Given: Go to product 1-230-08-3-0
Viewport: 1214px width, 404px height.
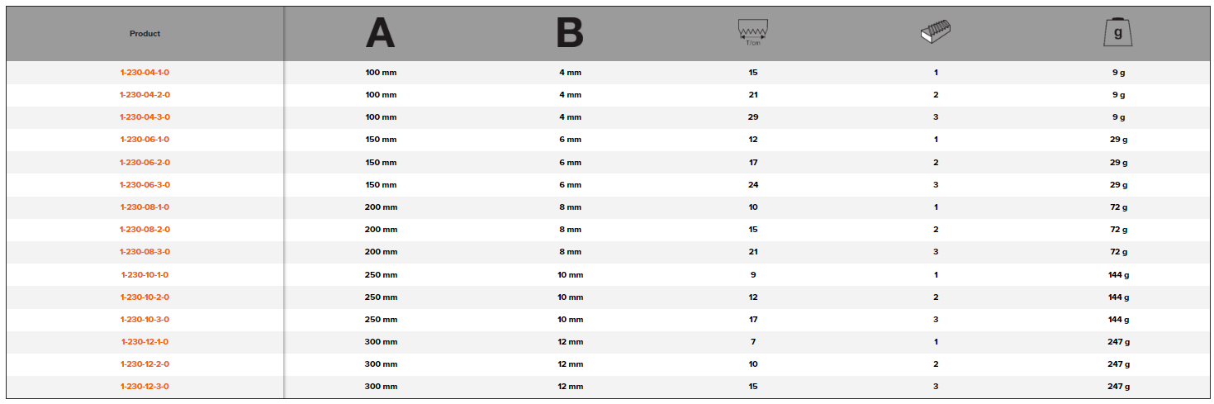Looking at the screenshot, I should coord(145,252).
